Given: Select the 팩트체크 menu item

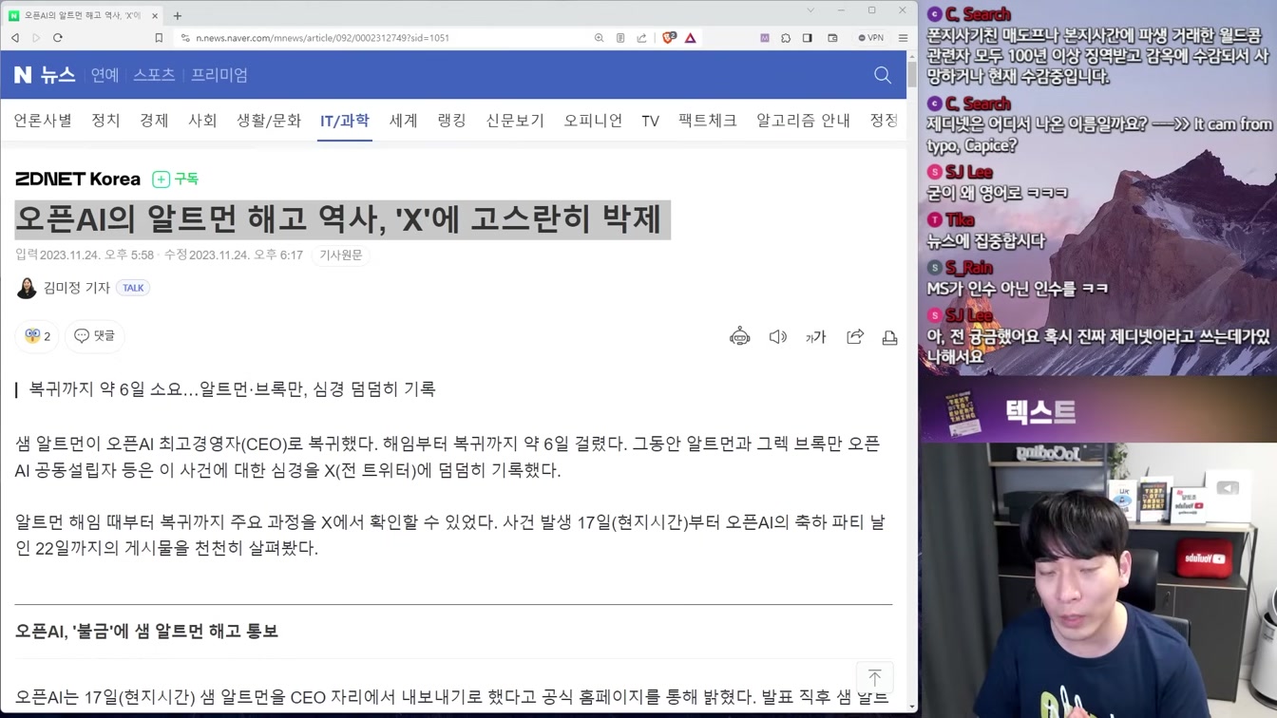Looking at the screenshot, I should point(708,121).
